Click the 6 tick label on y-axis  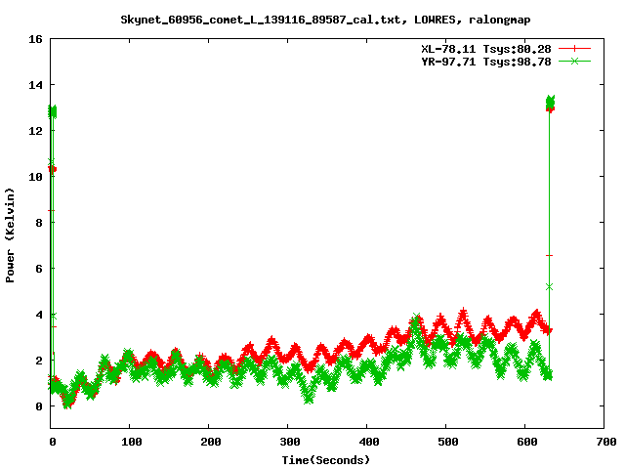(x=39, y=269)
